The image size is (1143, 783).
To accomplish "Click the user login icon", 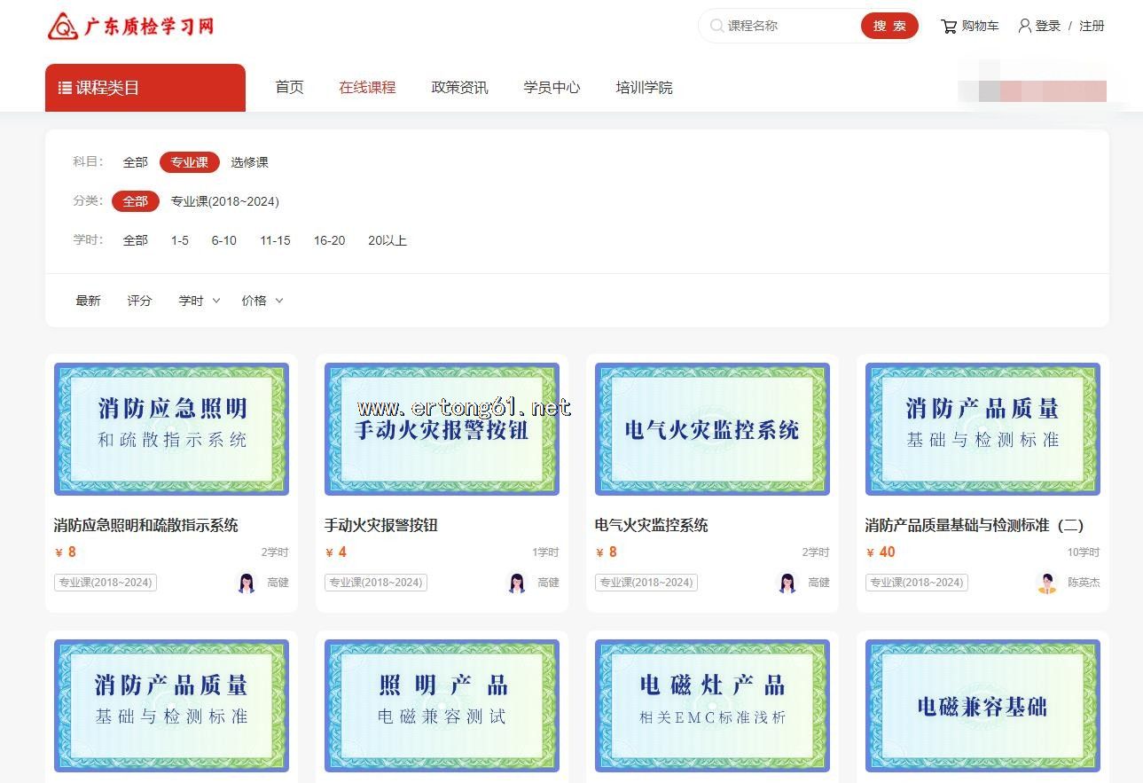I will pos(1024,26).
